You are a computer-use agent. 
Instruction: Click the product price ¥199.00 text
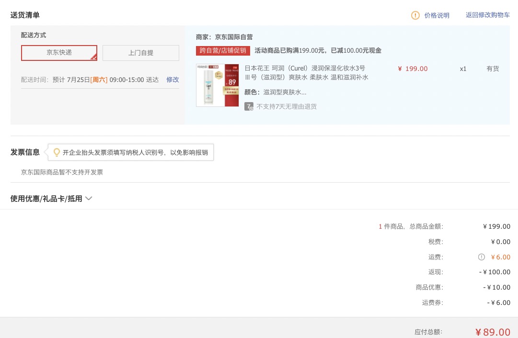click(413, 69)
